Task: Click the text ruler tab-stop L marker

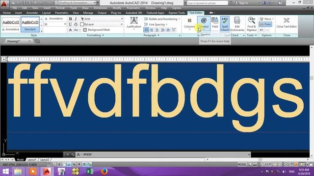Action: click(4, 59)
